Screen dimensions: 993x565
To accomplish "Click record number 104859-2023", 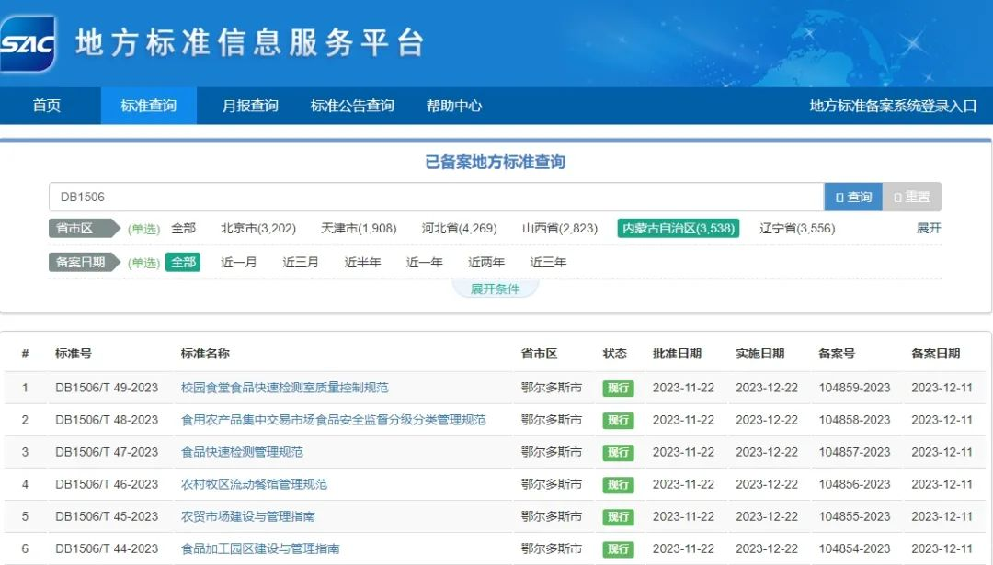I will [x=854, y=387].
